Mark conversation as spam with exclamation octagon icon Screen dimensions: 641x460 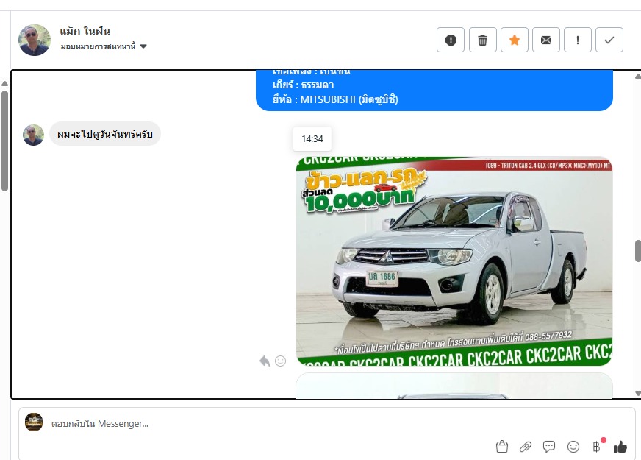pyautogui.click(x=451, y=40)
